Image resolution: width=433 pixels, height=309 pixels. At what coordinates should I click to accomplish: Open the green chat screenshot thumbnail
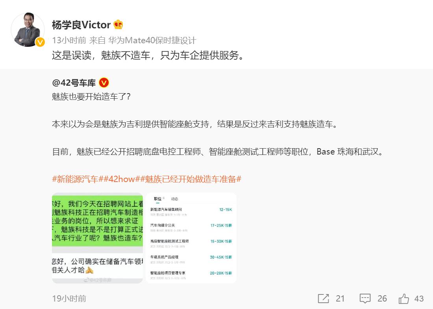point(98,238)
